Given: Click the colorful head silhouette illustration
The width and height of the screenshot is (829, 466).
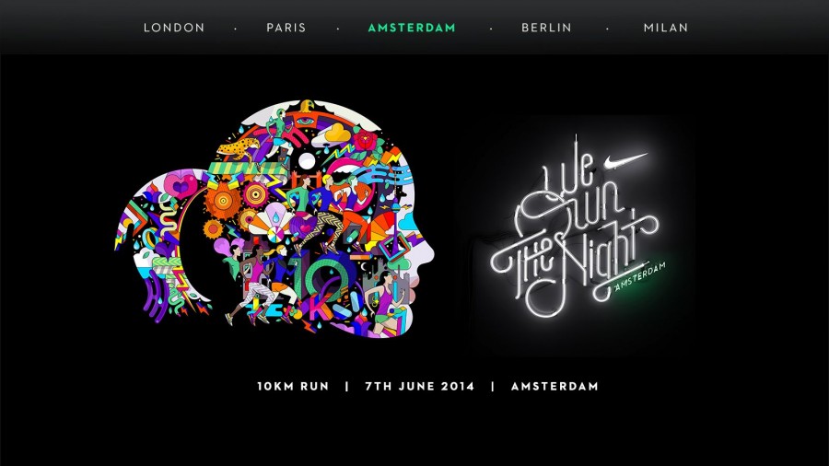Looking at the screenshot, I should pos(274,219).
